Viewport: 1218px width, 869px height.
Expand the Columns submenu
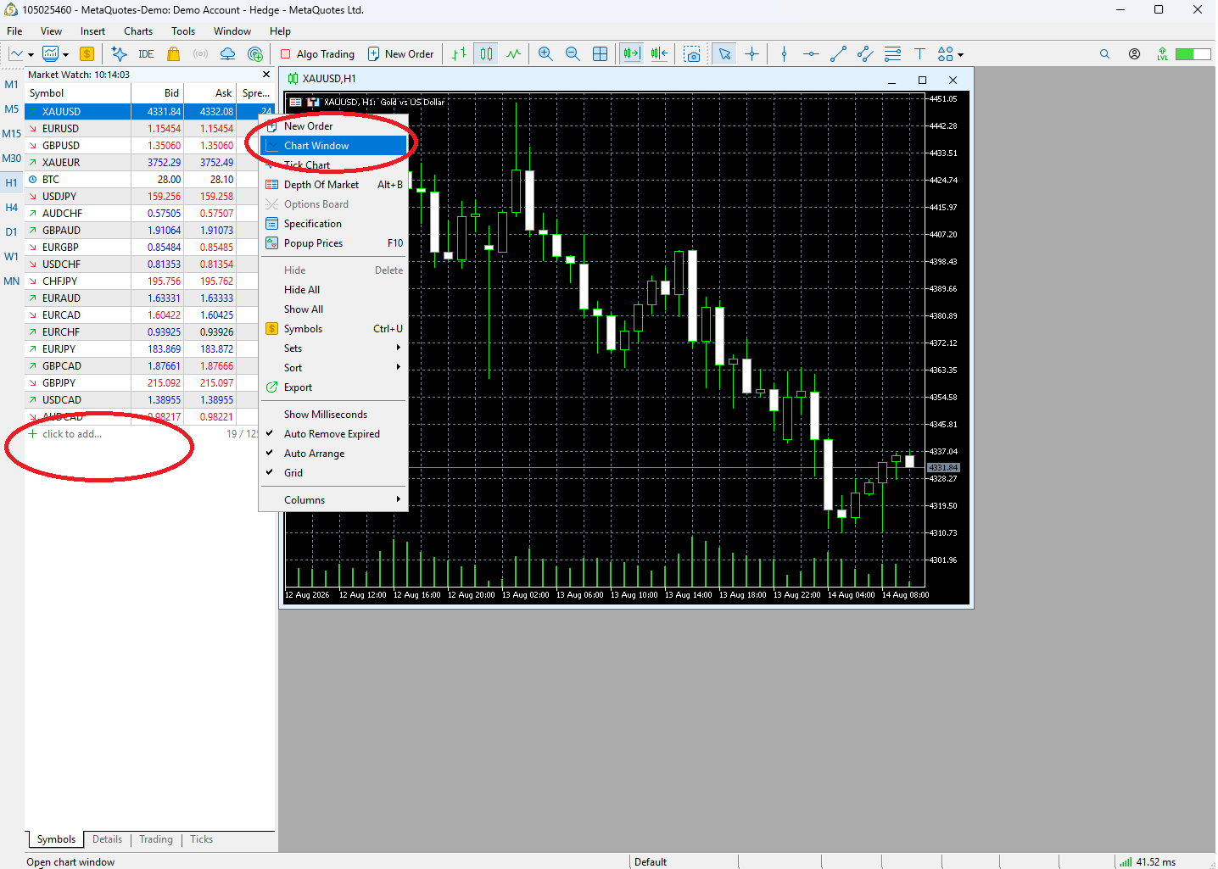(333, 500)
